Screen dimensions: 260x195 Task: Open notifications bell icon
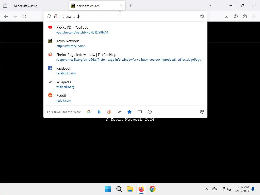(253, 189)
